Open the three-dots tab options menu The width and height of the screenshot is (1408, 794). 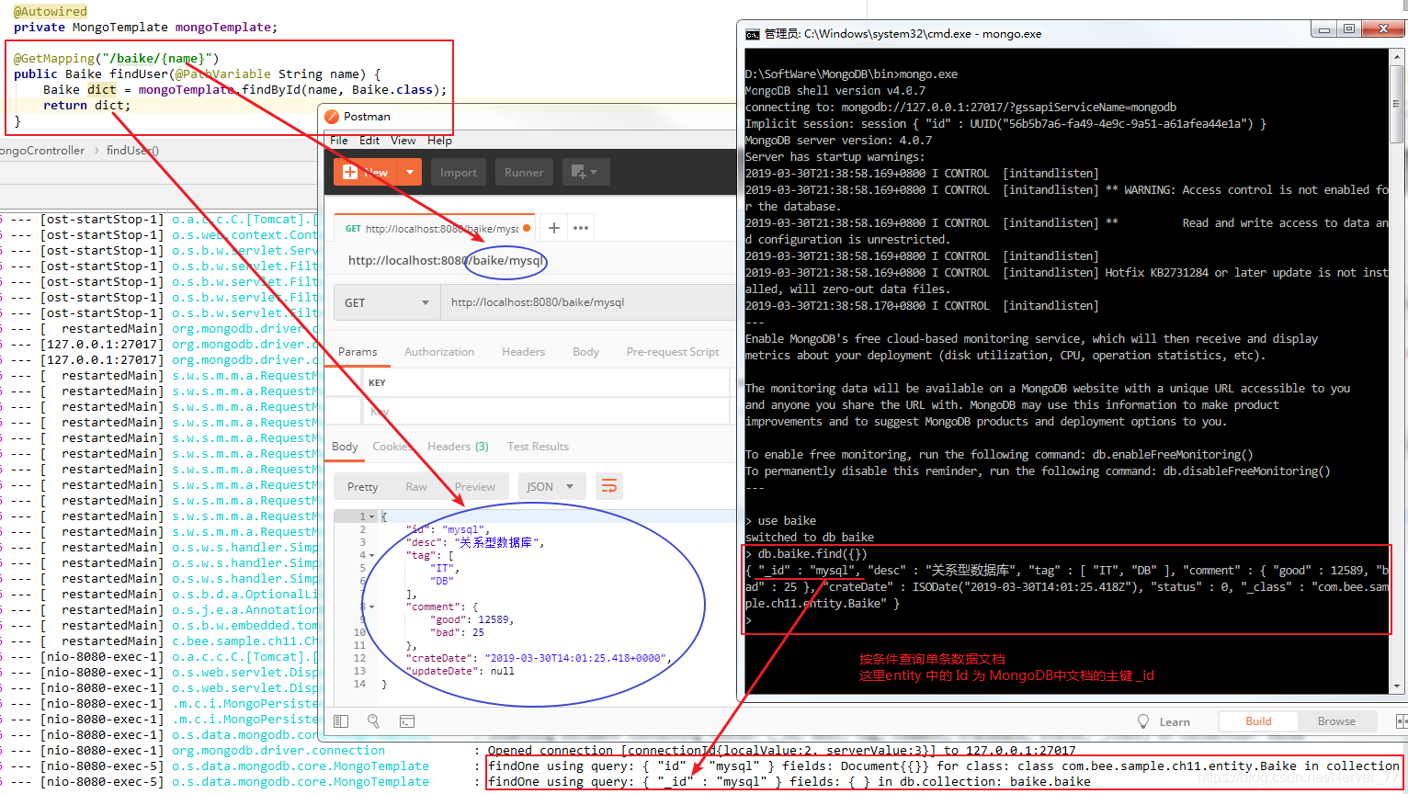click(581, 228)
